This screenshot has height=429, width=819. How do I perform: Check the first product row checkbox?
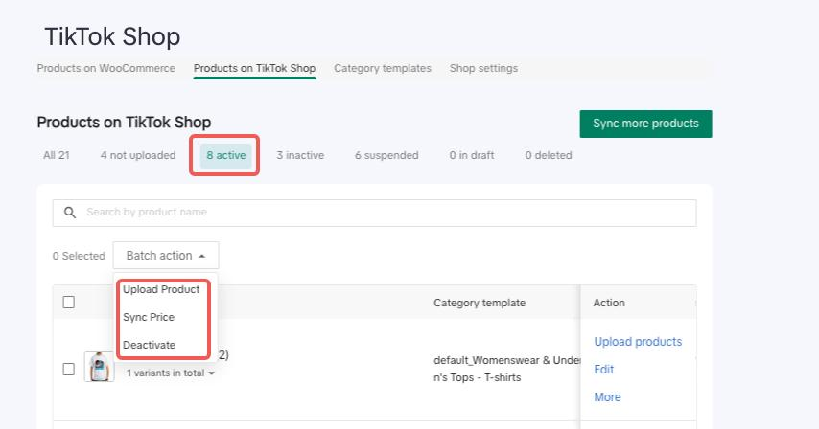point(68,369)
